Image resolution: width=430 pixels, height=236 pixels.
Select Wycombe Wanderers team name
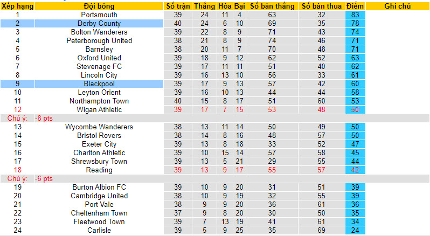(99, 127)
